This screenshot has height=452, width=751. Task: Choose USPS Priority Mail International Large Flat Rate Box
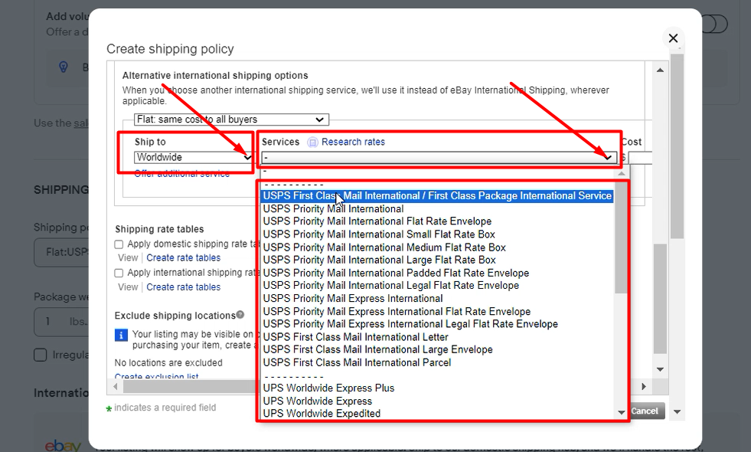(380, 260)
